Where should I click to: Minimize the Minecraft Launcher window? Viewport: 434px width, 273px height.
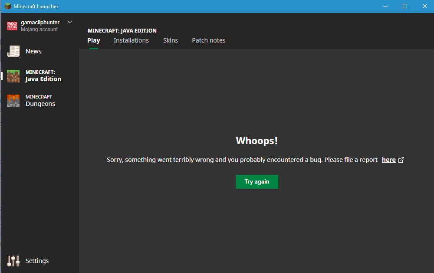pyautogui.click(x=385, y=6)
